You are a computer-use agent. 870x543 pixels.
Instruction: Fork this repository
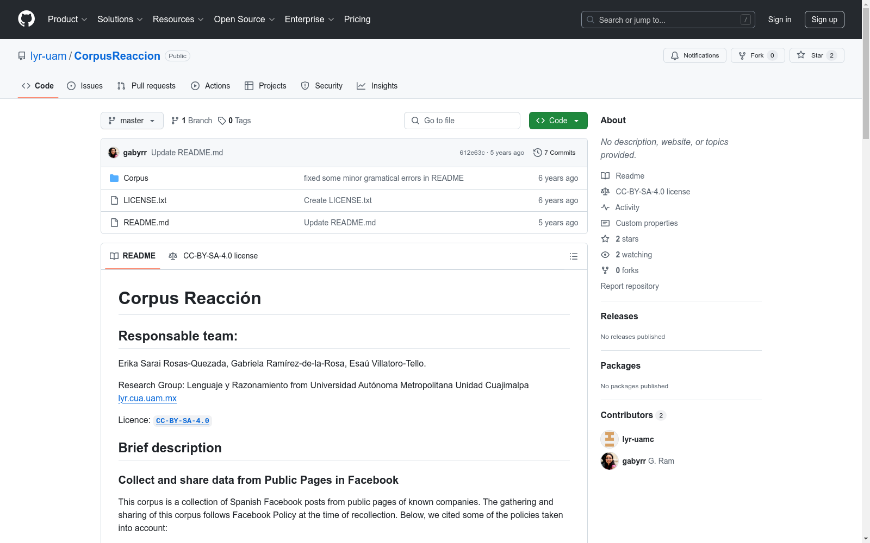pos(757,55)
